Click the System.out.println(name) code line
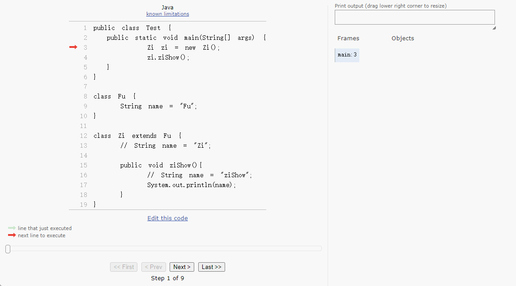516x286 pixels. pos(191,185)
